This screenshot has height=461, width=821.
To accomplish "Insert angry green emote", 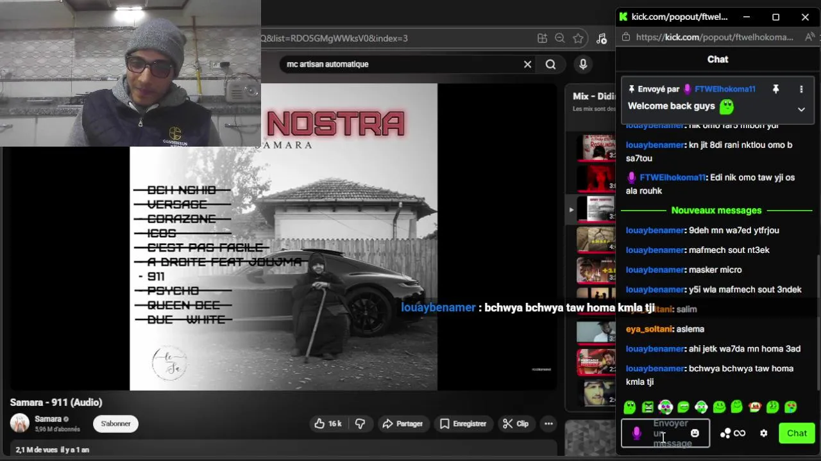I will (648, 407).
